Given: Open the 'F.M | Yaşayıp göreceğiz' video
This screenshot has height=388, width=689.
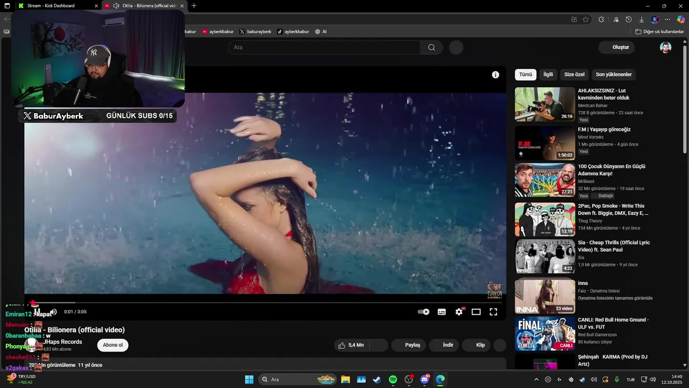Looking at the screenshot, I should point(604,129).
